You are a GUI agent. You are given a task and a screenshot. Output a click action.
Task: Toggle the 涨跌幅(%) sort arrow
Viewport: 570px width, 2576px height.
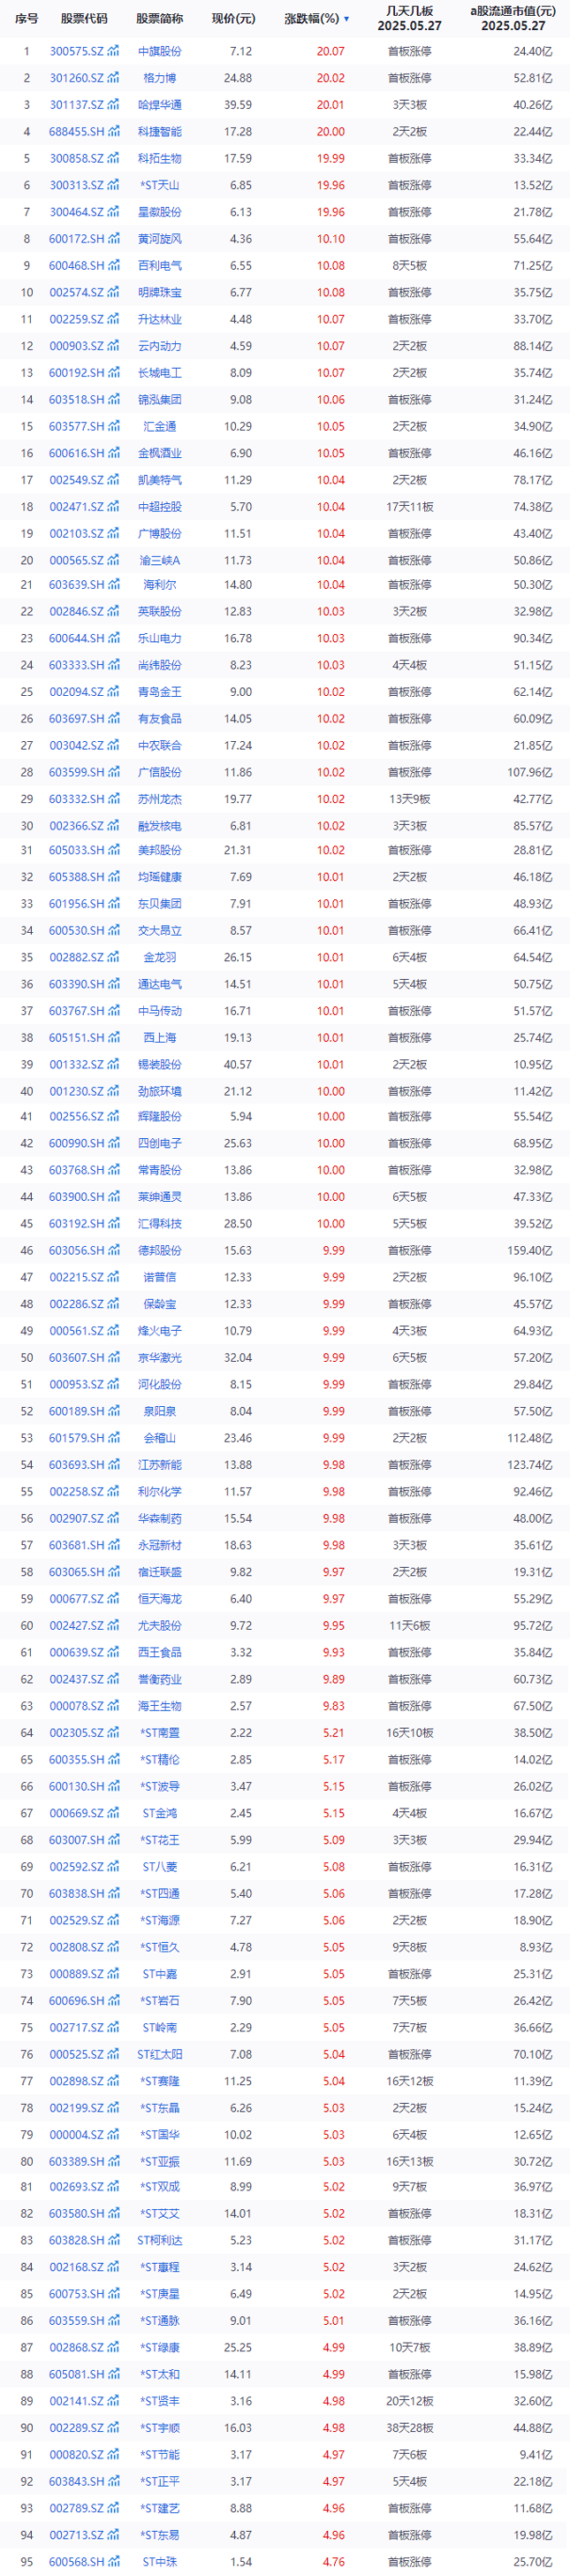coord(346,19)
